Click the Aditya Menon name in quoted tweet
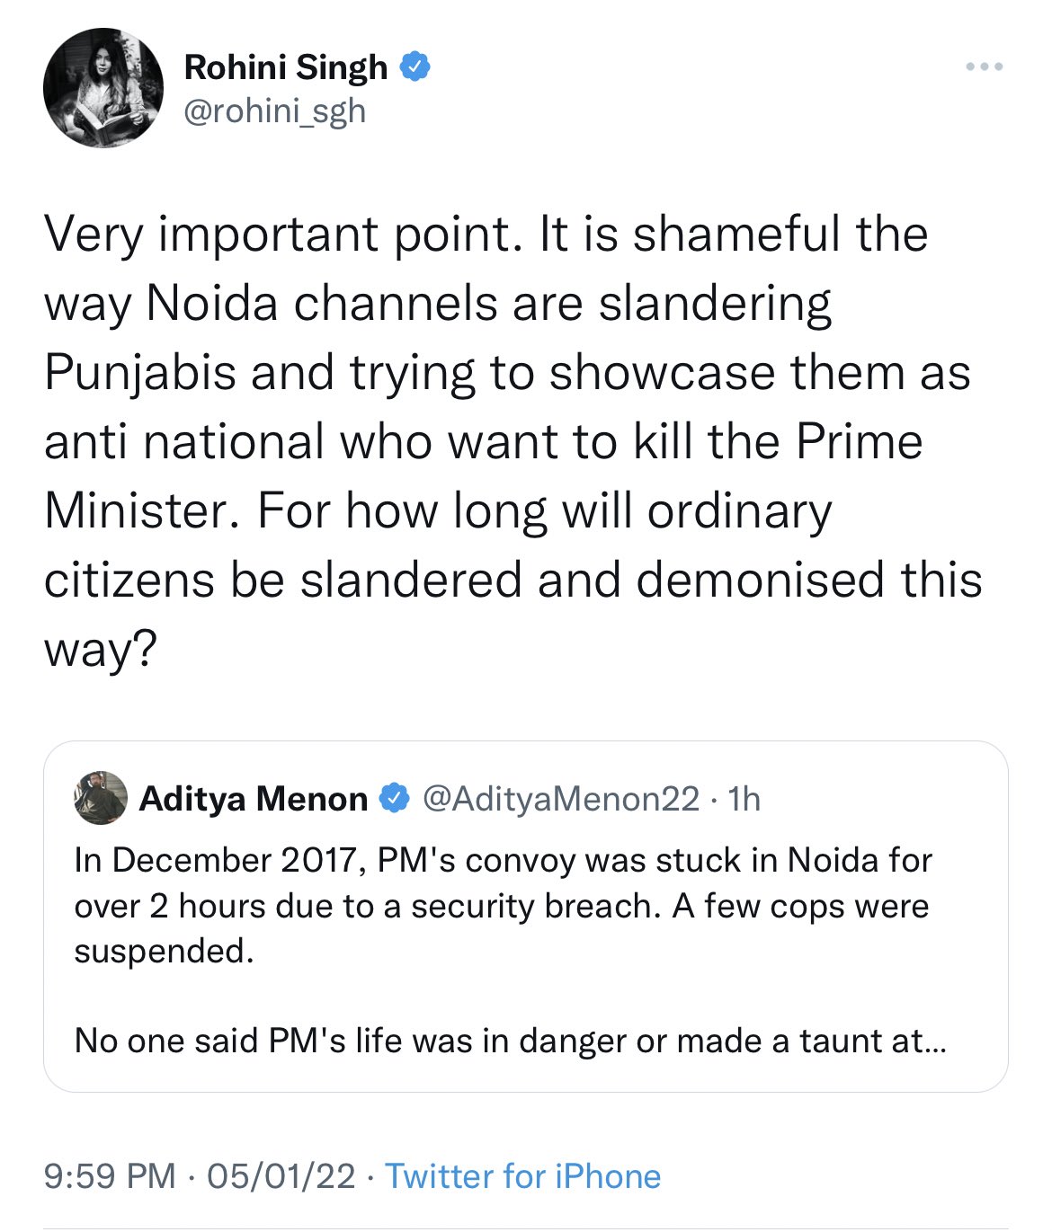The width and height of the screenshot is (1052, 1232). tap(254, 798)
